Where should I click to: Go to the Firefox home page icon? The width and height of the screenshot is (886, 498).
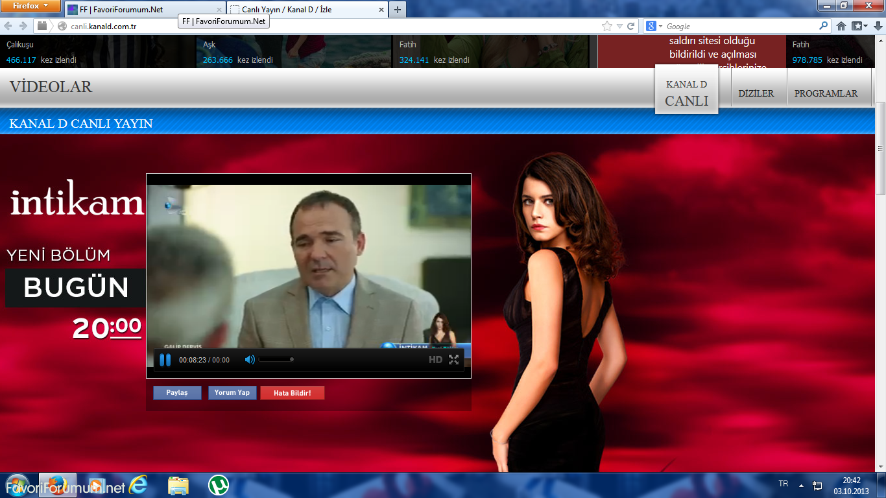[841, 26]
